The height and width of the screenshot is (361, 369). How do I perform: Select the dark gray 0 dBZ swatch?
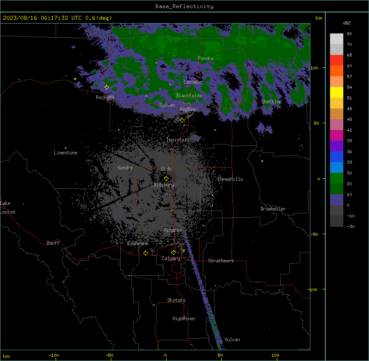[x=336, y=210]
